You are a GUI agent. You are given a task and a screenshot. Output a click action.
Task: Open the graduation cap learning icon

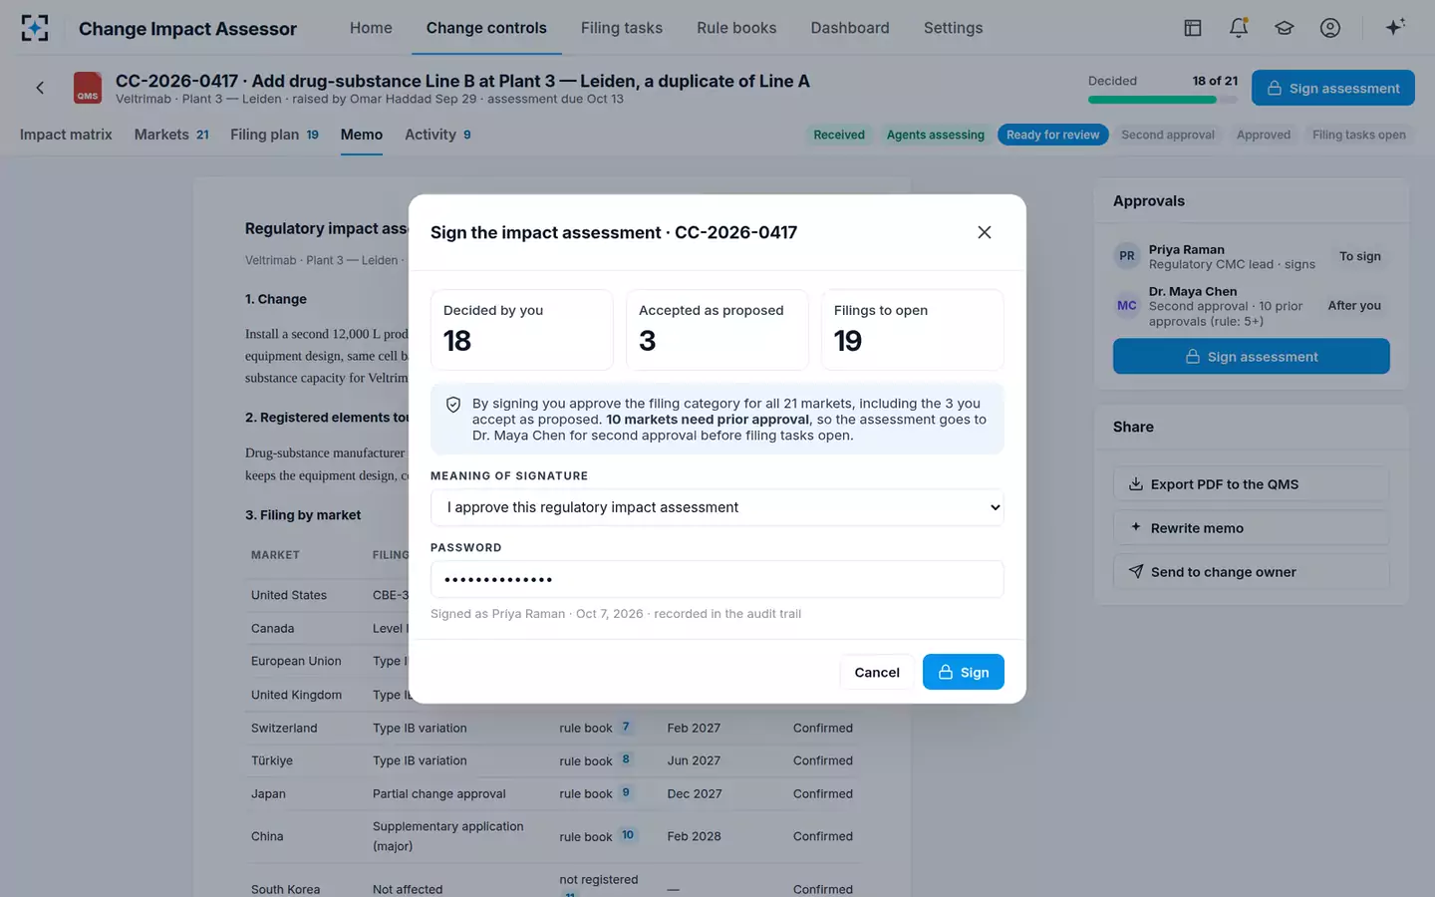[x=1285, y=28]
